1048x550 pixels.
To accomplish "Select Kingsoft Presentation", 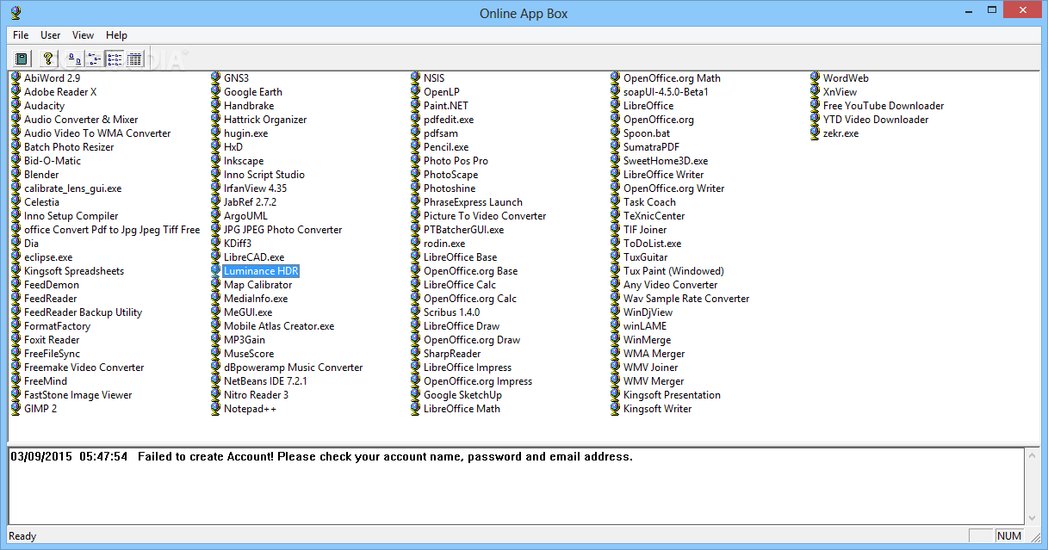I will pos(673,395).
